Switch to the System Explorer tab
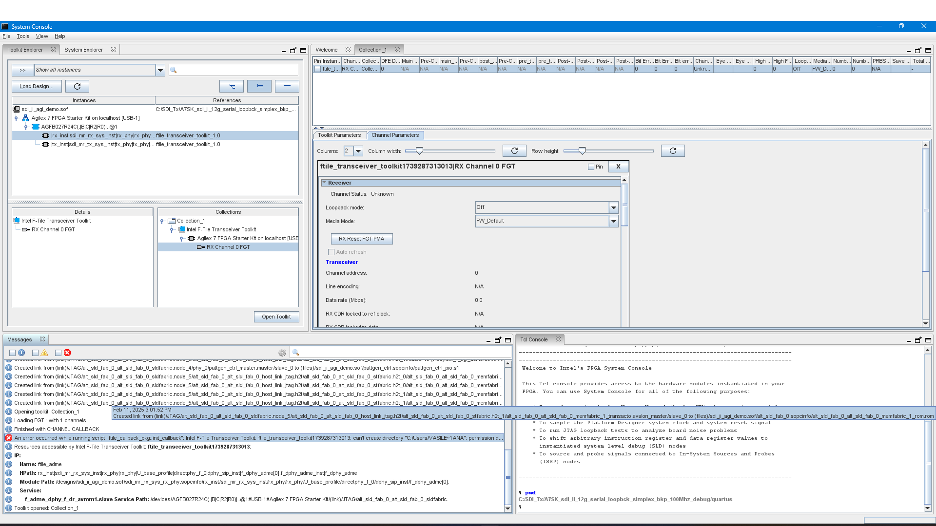This screenshot has height=526, width=936. [83, 50]
